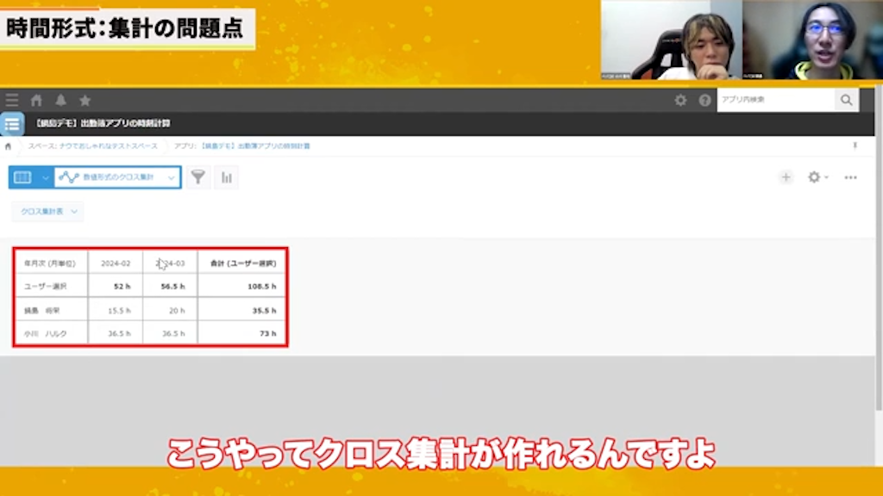Screen dimensions: 883x496
Task: Click the plus button to add a record
Action: [x=786, y=177]
